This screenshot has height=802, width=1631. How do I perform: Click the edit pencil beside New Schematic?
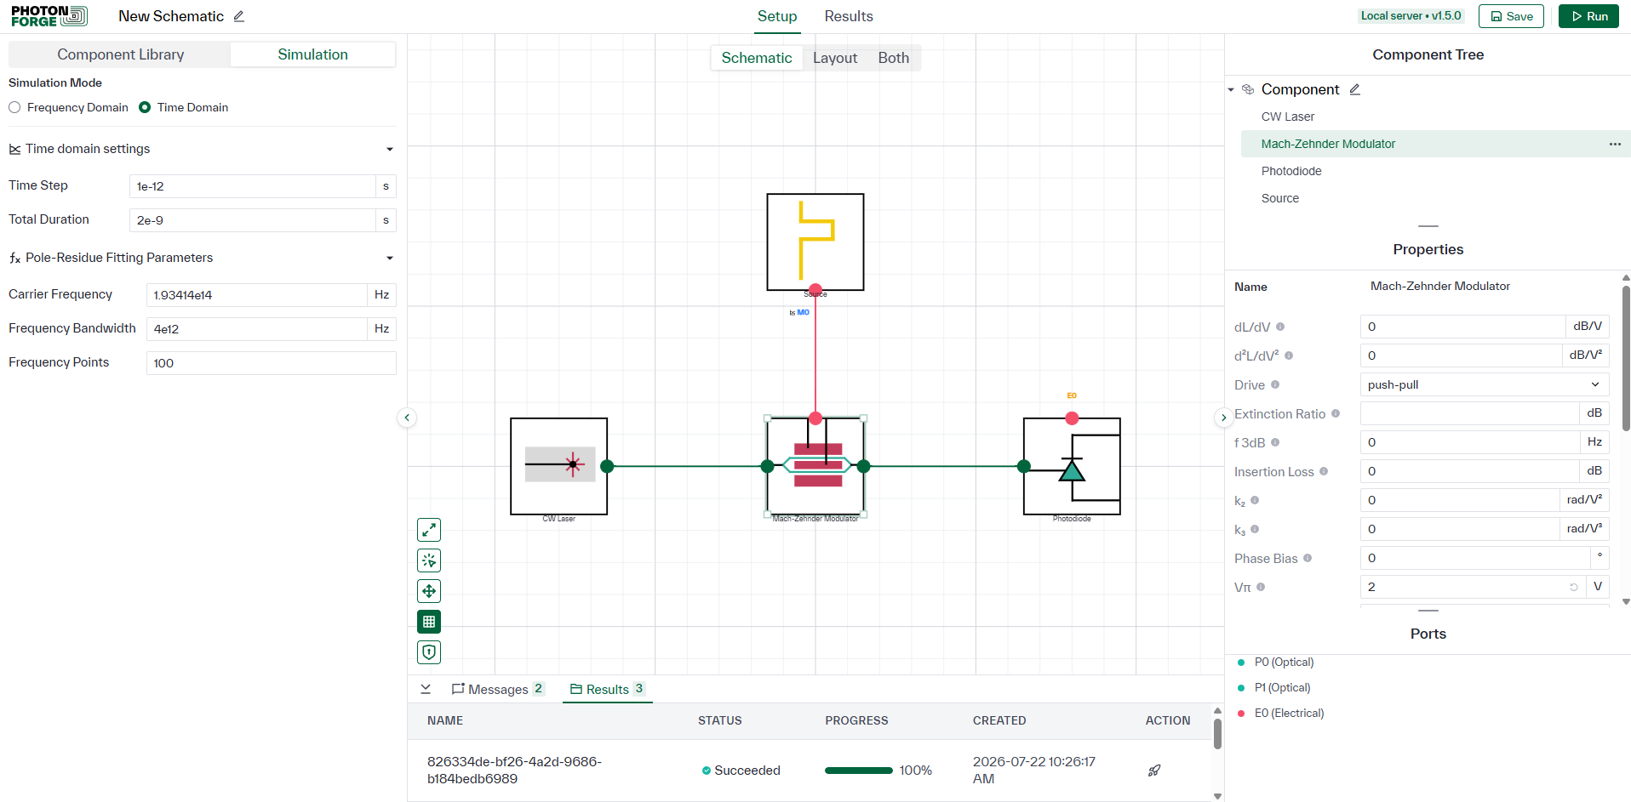click(239, 16)
